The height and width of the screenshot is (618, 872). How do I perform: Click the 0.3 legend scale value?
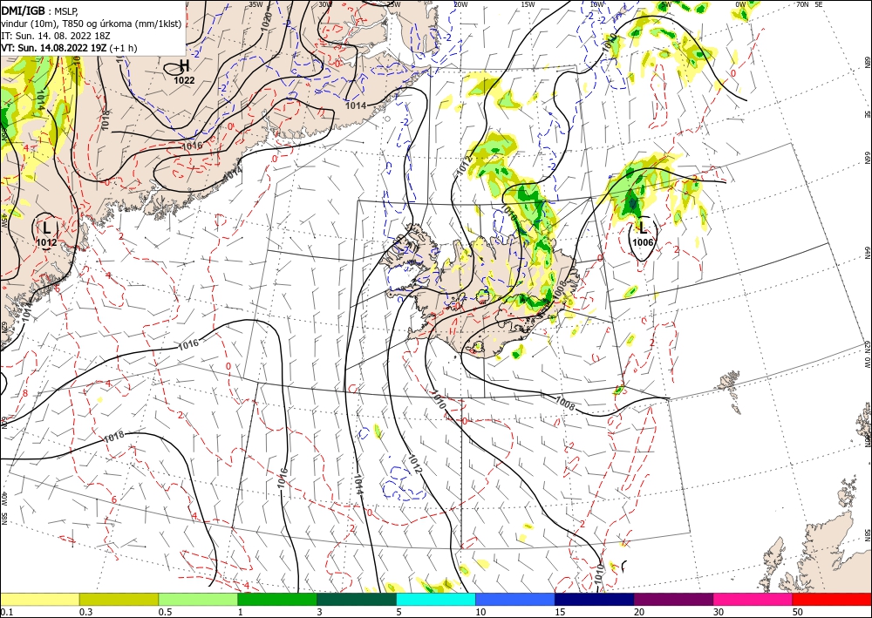click(85, 612)
